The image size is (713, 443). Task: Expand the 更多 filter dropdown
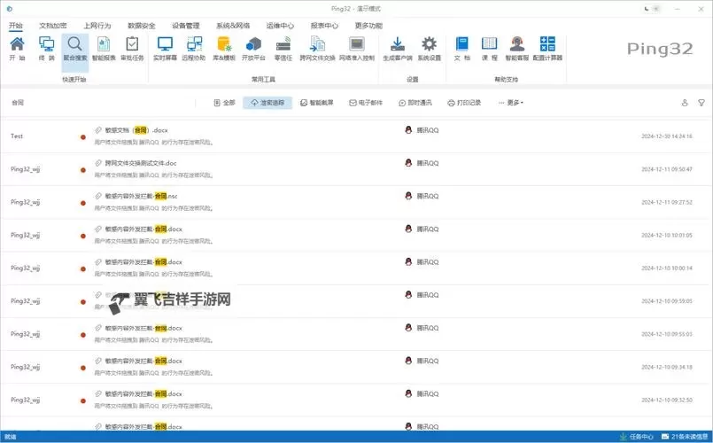coord(511,103)
